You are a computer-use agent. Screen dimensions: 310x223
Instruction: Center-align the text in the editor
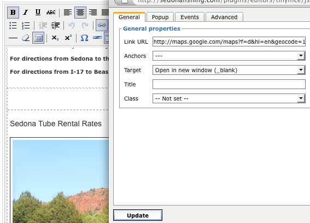point(80,13)
